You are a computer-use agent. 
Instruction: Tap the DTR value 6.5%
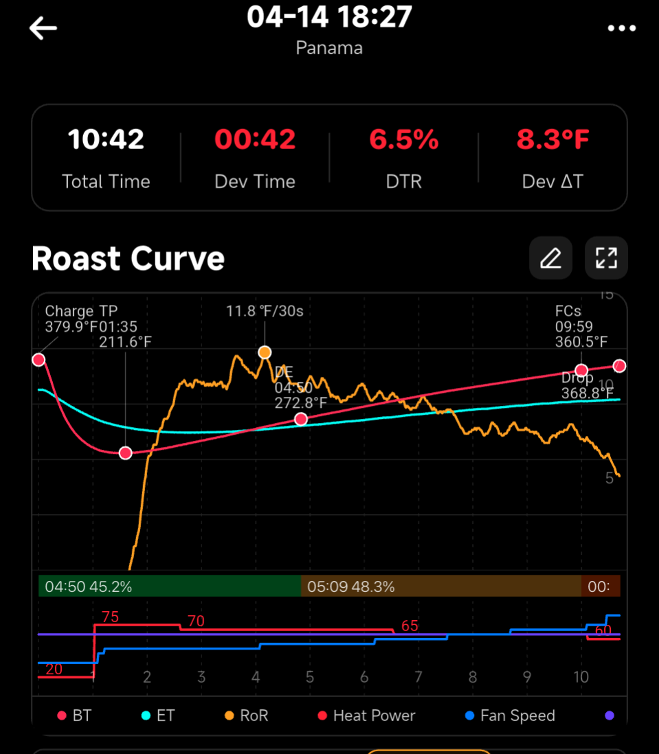403,139
